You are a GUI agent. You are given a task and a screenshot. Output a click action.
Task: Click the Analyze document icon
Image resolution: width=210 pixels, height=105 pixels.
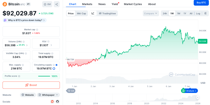tap(183, 91)
